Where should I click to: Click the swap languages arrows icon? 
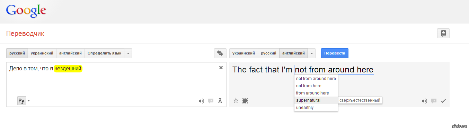(x=220, y=53)
